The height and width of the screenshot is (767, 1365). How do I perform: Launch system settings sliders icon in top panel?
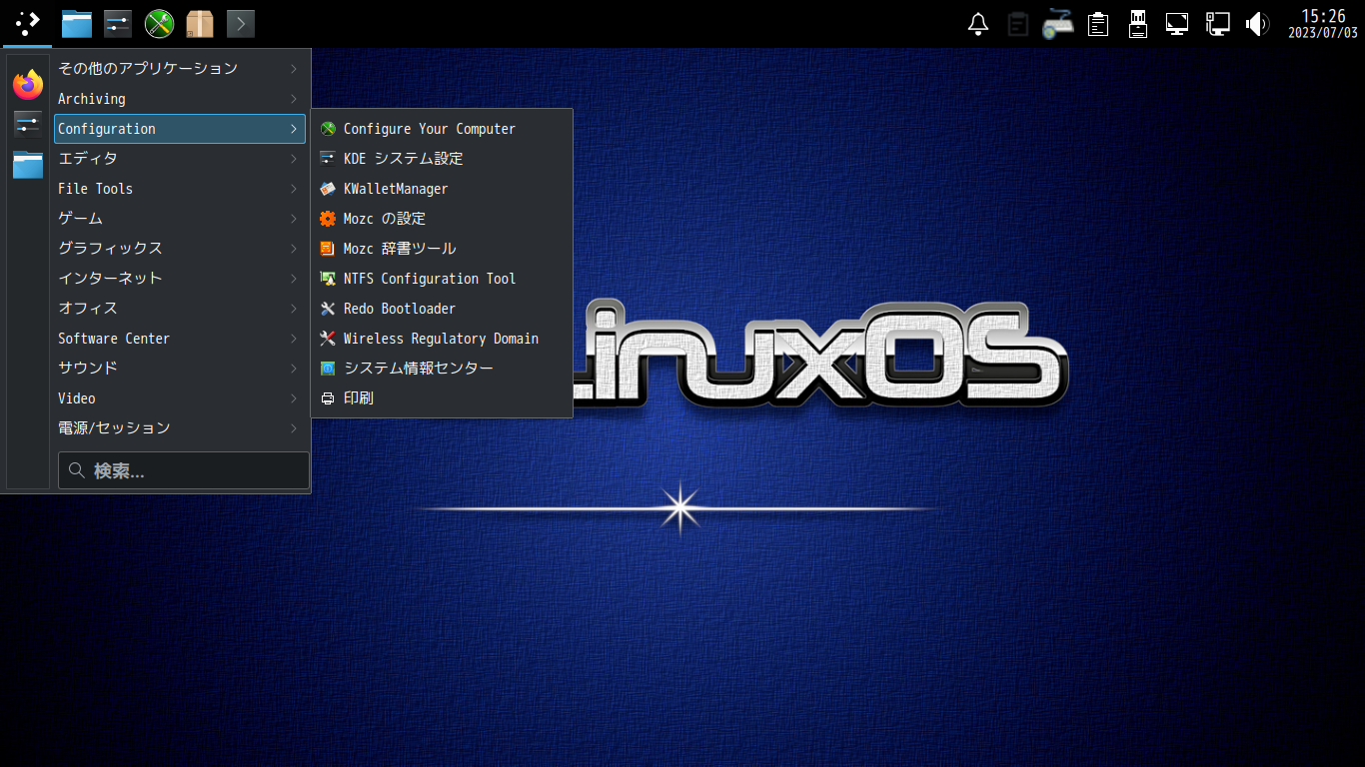click(118, 23)
